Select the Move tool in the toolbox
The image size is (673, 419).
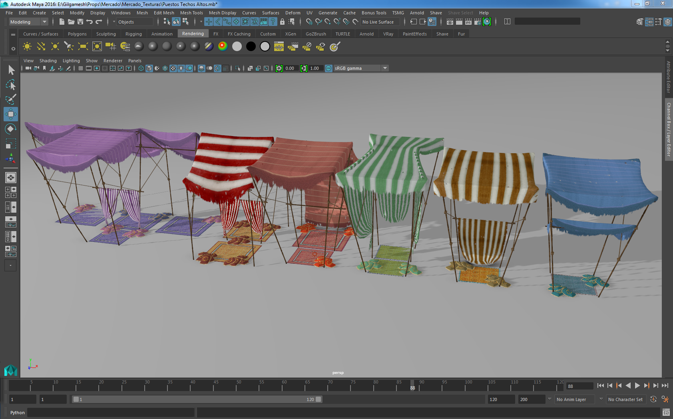click(x=11, y=114)
